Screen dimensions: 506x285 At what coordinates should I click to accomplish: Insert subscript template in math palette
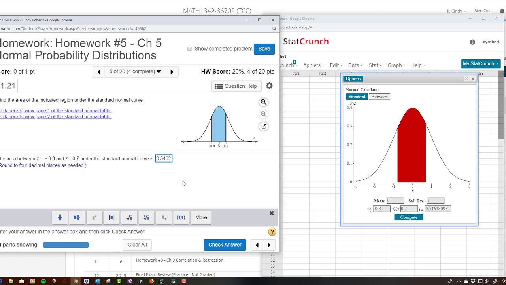coord(164,217)
